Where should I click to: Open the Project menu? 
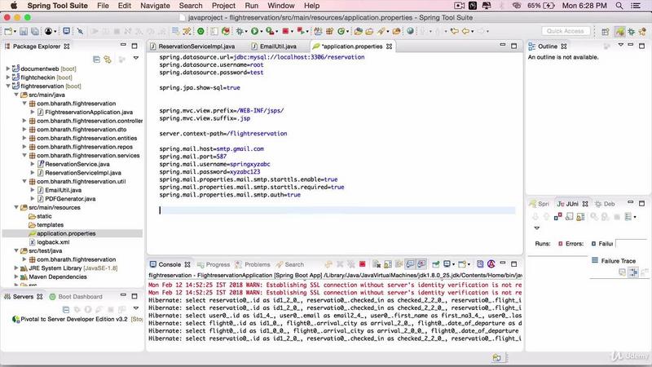tap(223, 6)
